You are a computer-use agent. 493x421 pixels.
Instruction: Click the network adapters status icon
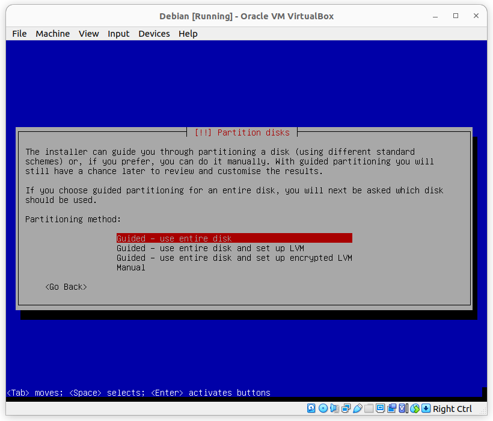coord(346,408)
